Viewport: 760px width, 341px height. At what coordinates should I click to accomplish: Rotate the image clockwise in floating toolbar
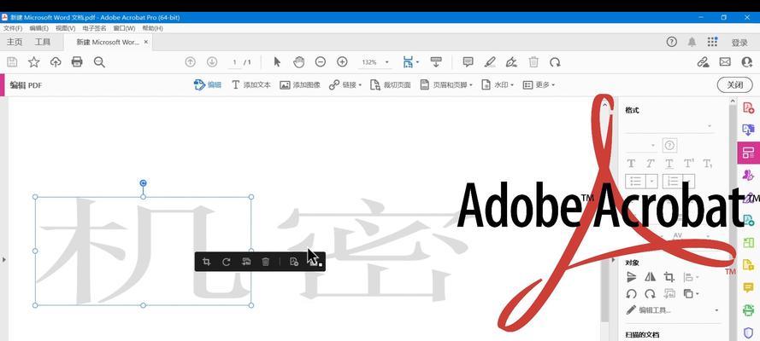(226, 262)
